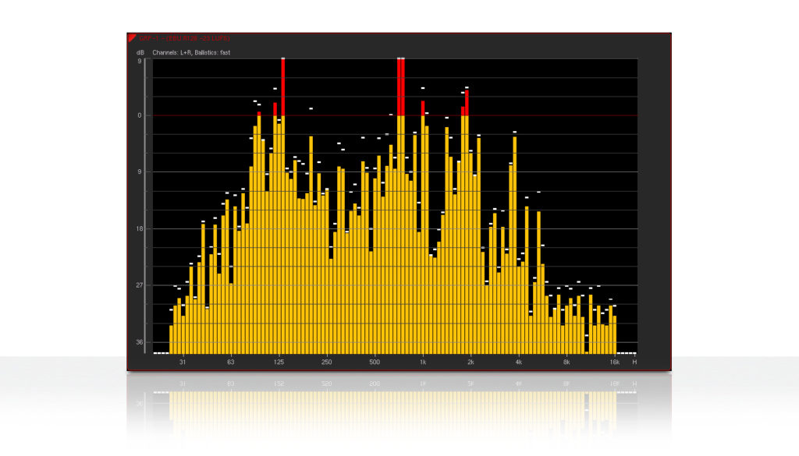The width and height of the screenshot is (799, 456).
Task: Change the Ballistics fast setting
Action: coord(212,52)
